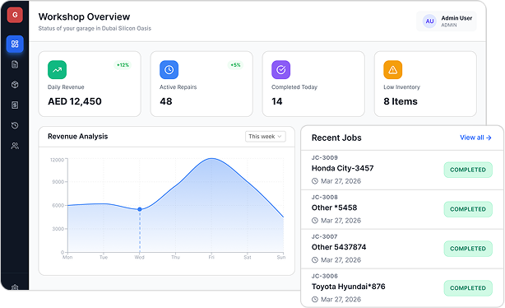Click the 14 completed today value

(x=277, y=101)
